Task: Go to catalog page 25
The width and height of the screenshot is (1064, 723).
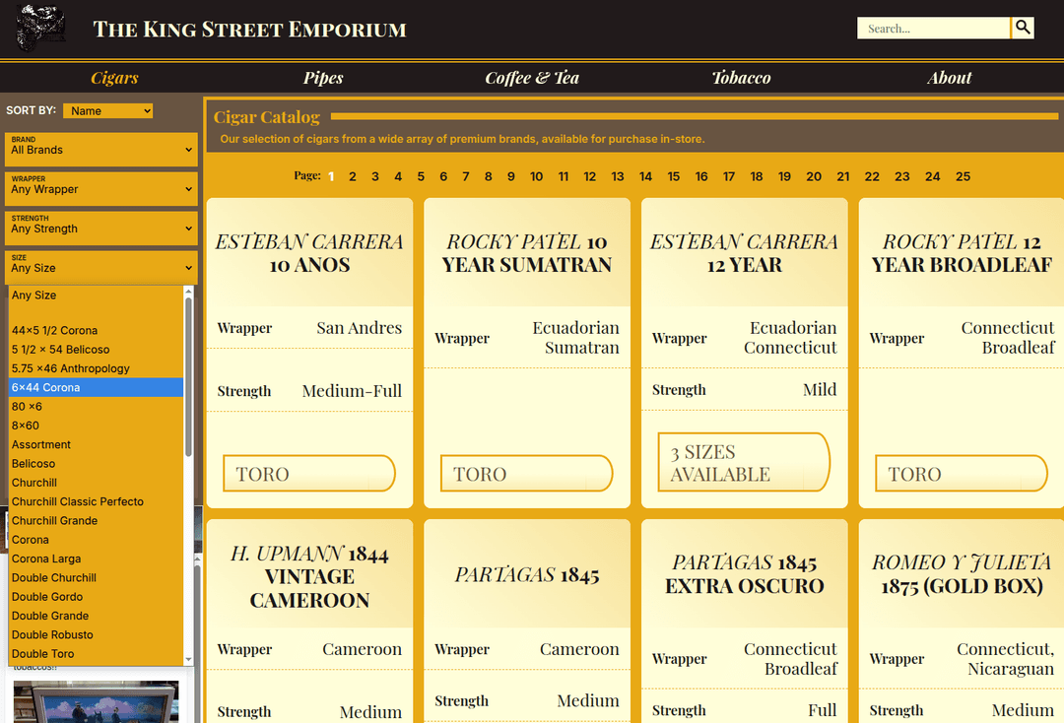Action: [x=963, y=176]
